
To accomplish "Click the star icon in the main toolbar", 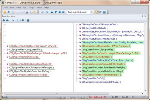I will [5, 12].
